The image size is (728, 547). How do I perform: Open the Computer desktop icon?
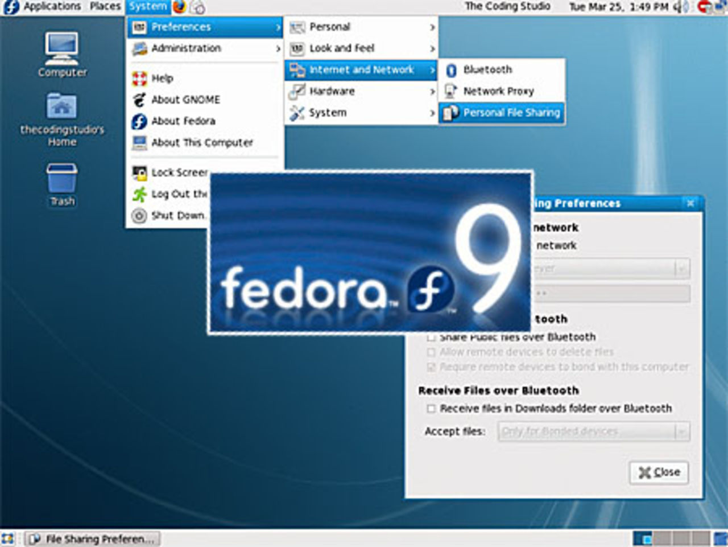(x=62, y=55)
